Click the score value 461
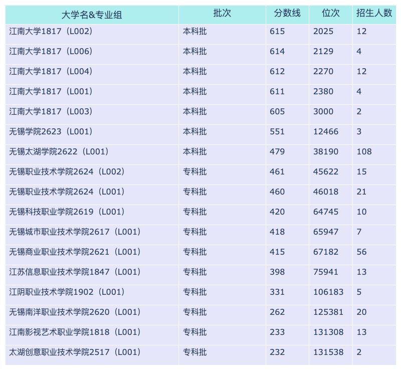401x371 pixels. point(277,171)
